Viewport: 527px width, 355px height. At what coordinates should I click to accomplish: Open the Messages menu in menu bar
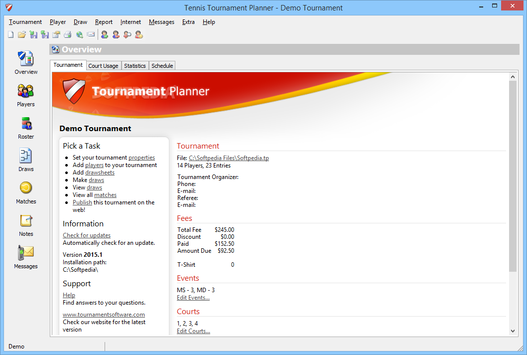[162, 22]
